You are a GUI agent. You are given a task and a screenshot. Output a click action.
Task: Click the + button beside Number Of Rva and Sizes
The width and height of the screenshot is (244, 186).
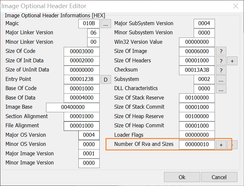click(x=221, y=145)
